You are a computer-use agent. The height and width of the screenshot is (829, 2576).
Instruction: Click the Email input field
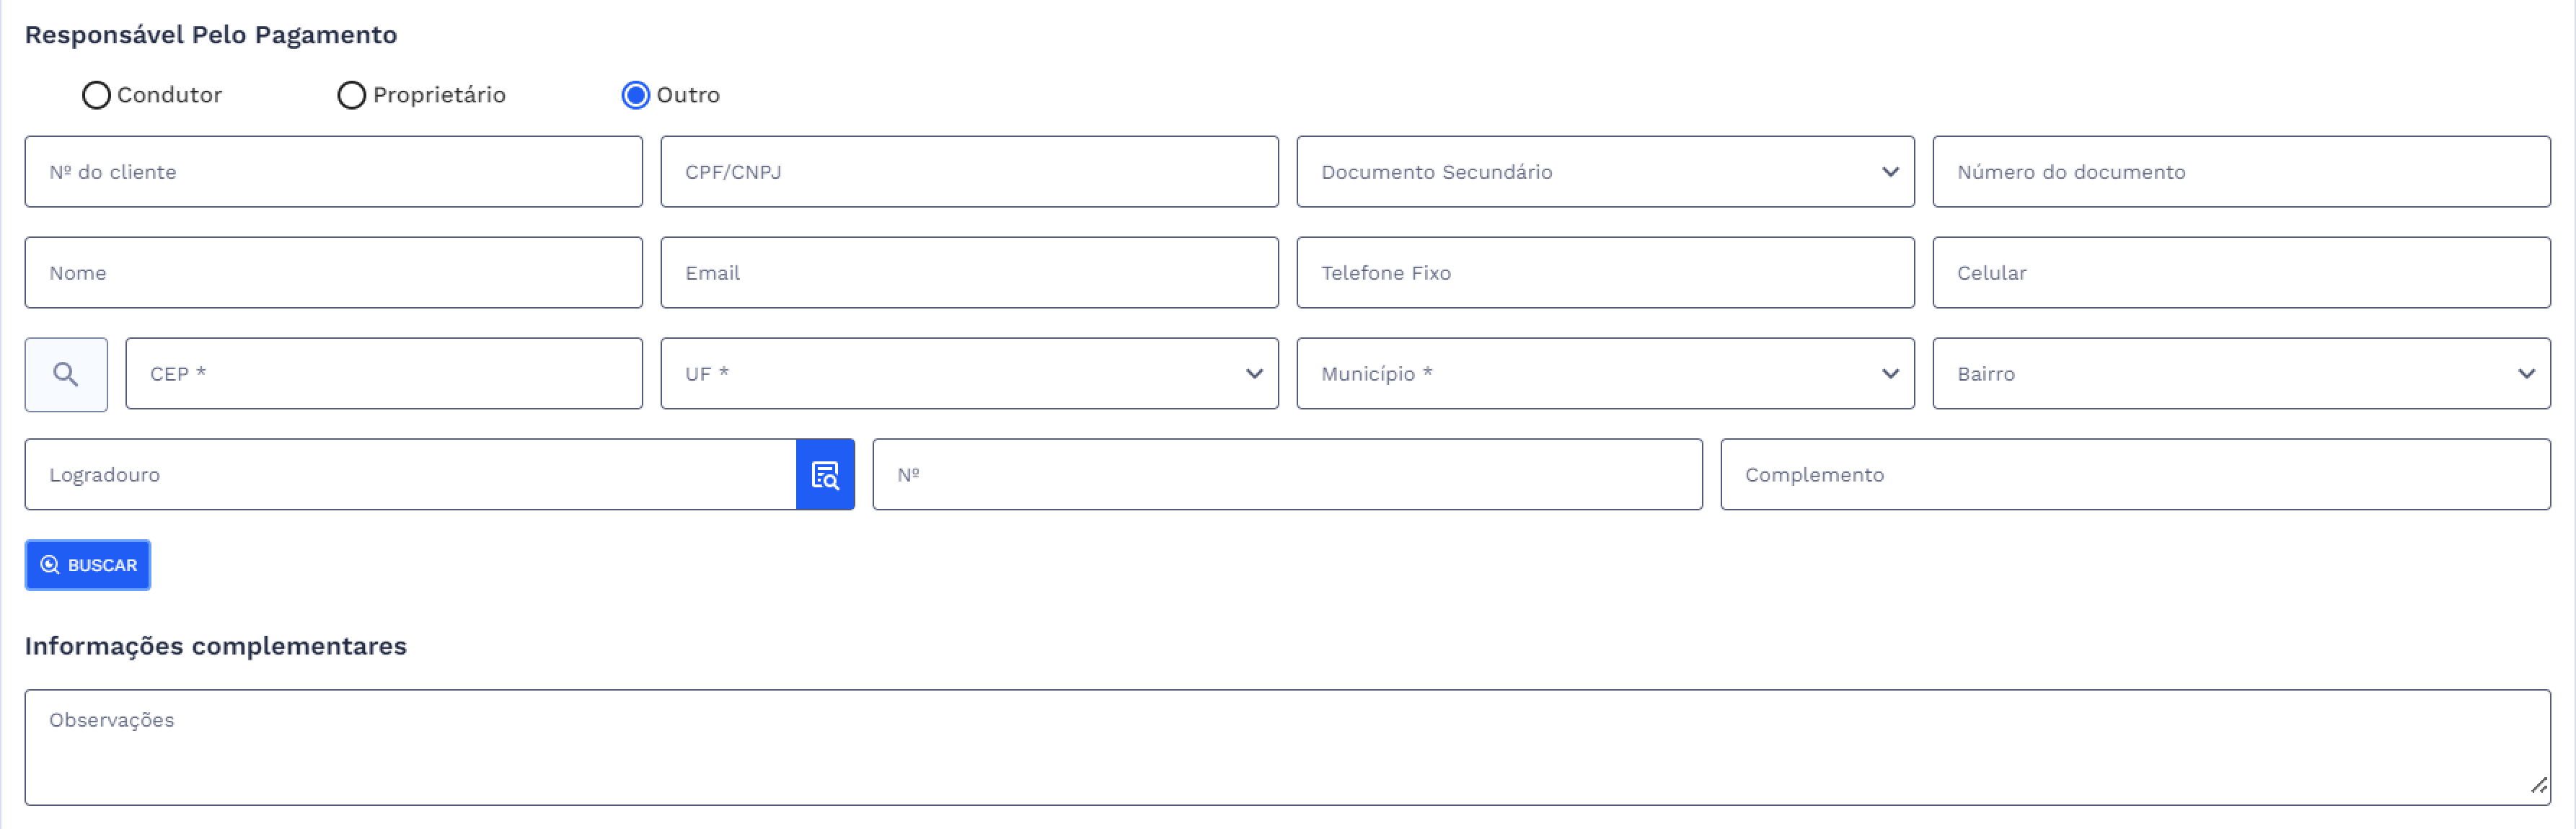point(968,273)
